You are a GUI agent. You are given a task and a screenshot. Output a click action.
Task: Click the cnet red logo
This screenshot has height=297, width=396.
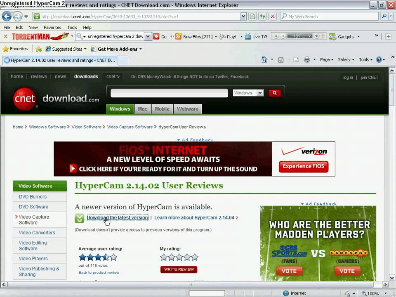click(24, 99)
